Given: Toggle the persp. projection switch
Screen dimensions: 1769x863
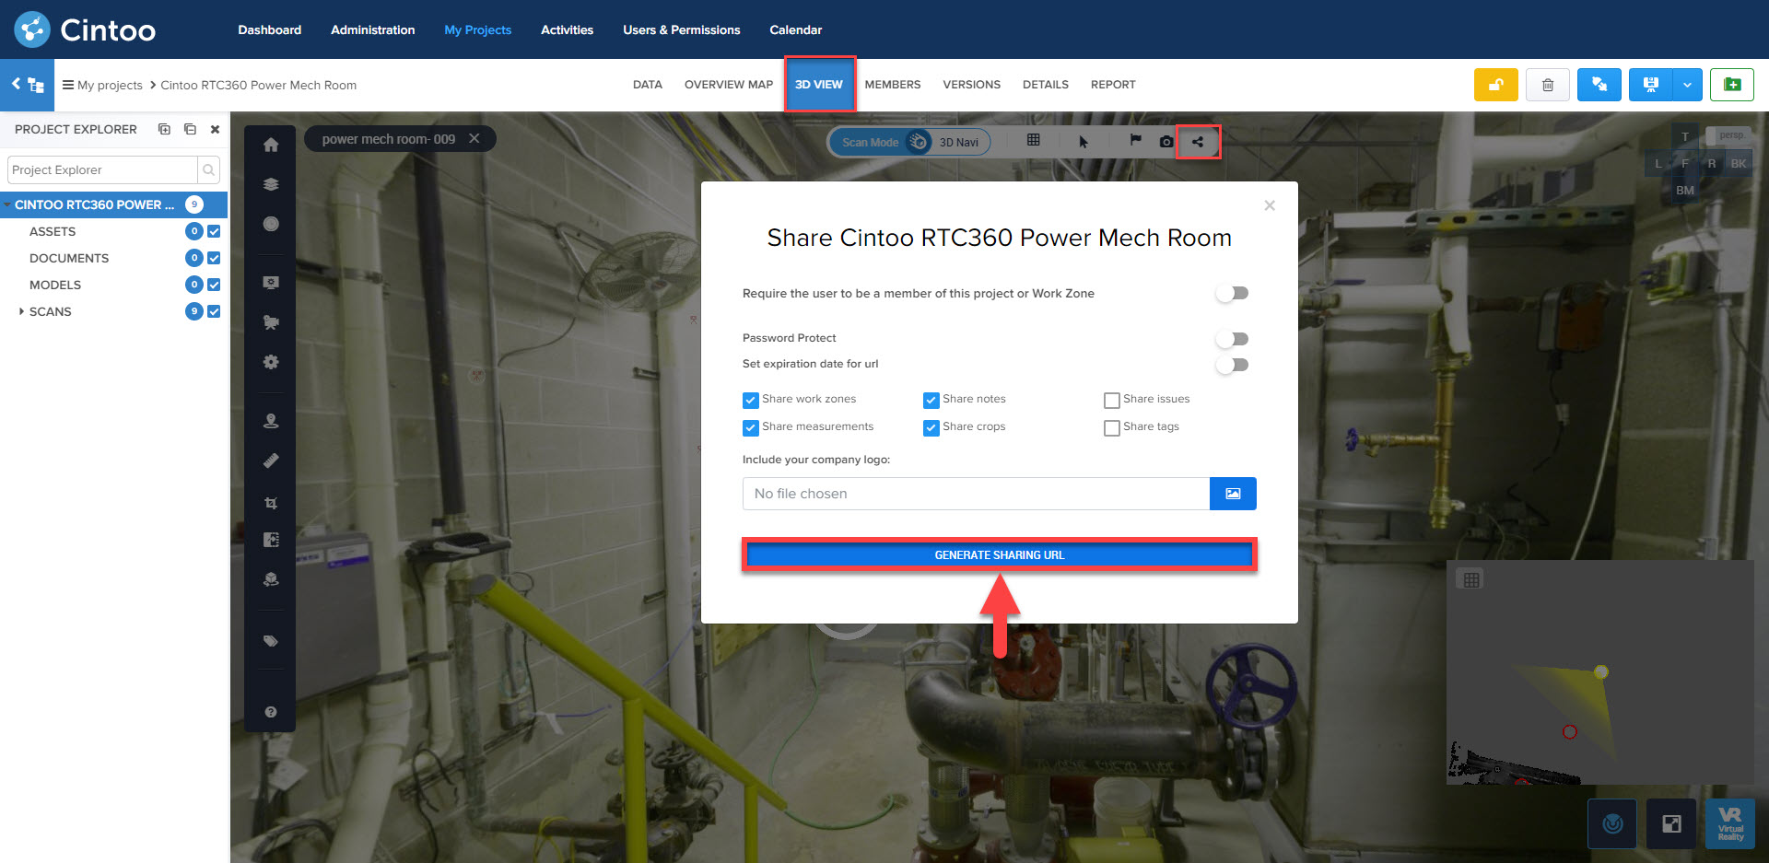Looking at the screenshot, I should click(1728, 135).
